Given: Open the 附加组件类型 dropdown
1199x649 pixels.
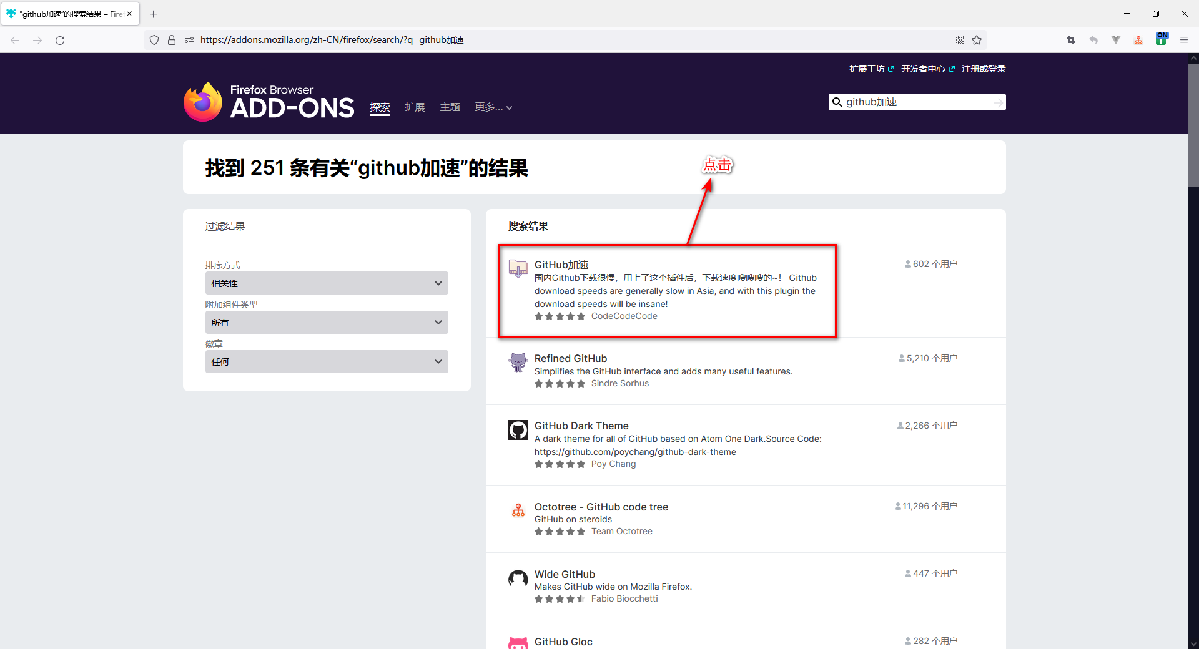Looking at the screenshot, I should click(326, 322).
